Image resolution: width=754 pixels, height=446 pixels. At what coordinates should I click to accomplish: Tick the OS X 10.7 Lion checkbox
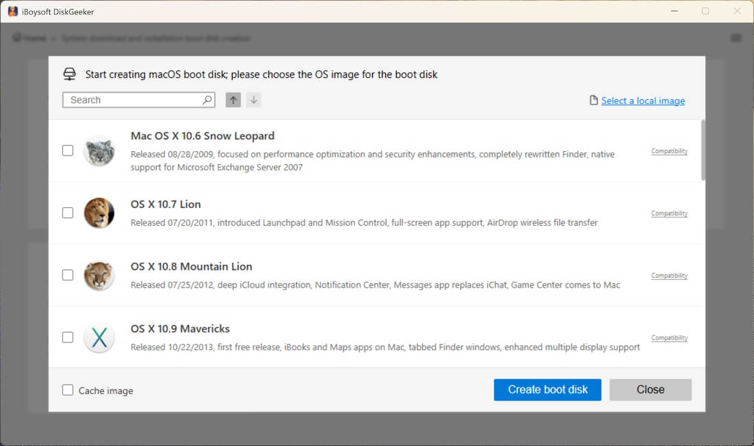click(x=68, y=213)
